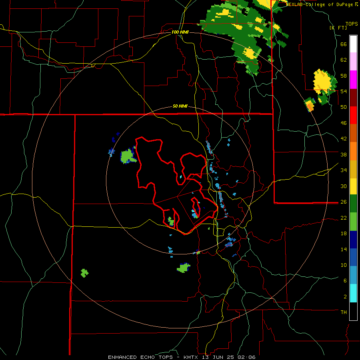Click the light green echo with the navy edge below the 50 NMI ring
360x360 pixels.
(184, 268)
